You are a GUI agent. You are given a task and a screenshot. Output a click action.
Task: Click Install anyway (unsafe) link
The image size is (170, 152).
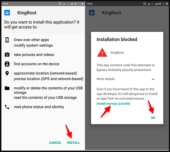pyautogui.click(x=113, y=104)
